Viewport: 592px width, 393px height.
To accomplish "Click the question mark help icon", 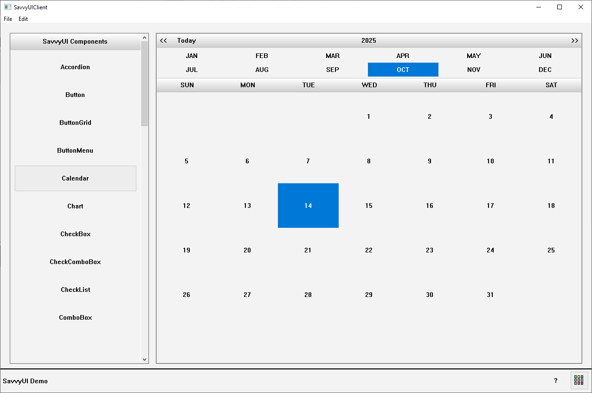I will coord(556,380).
